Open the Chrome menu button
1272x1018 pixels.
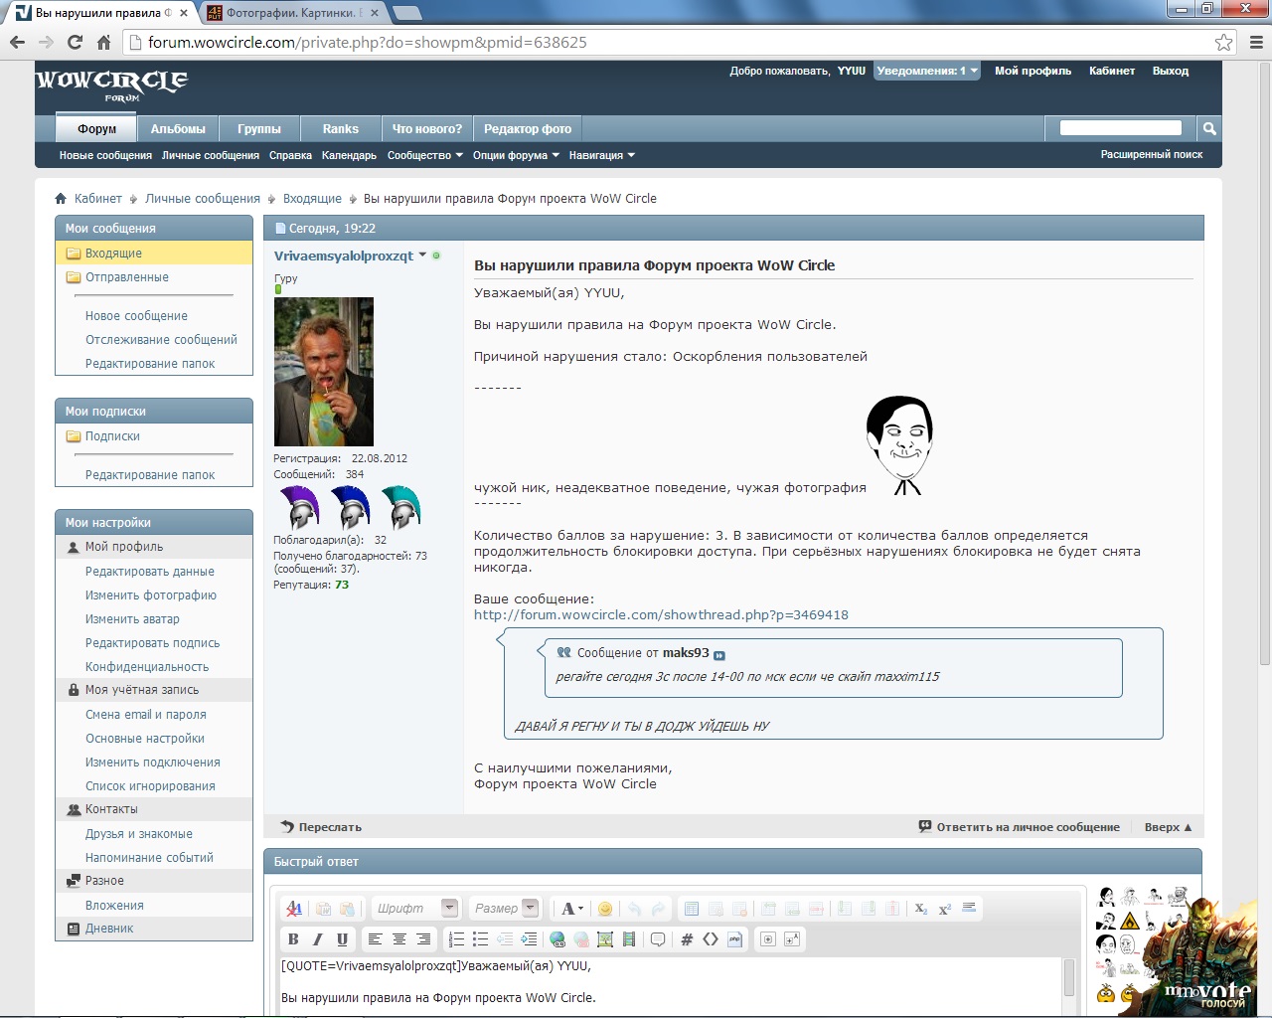click(1256, 42)
